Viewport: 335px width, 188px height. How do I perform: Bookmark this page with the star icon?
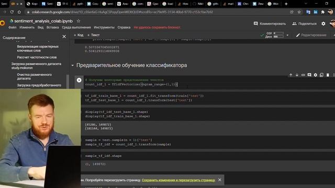point(299,12)
